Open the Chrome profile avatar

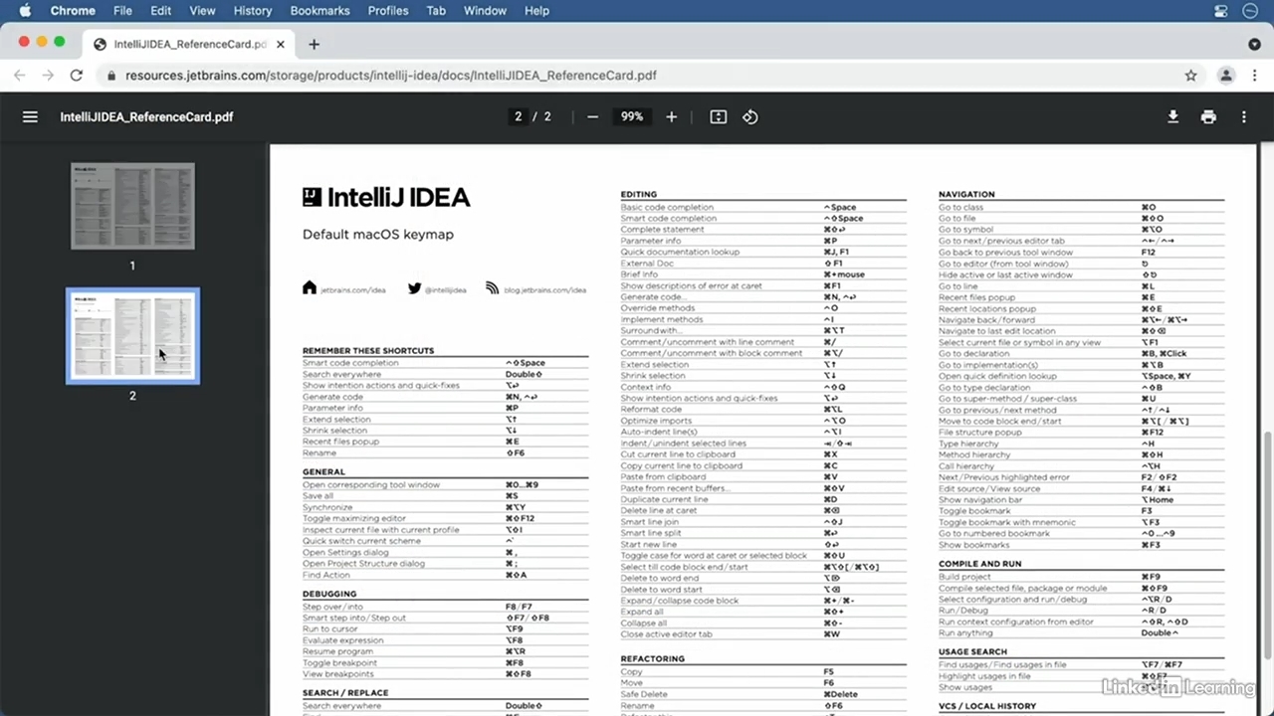coord(1226,76)
